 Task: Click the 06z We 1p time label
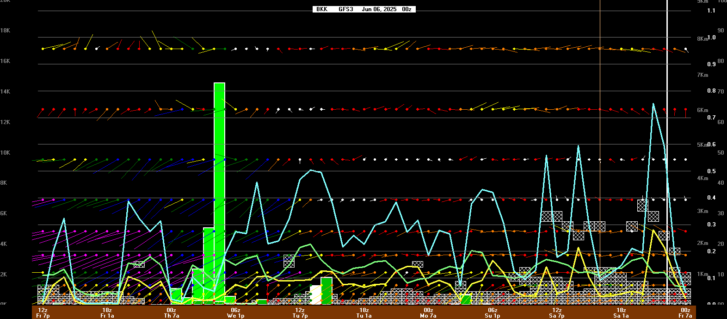(236, 313)
